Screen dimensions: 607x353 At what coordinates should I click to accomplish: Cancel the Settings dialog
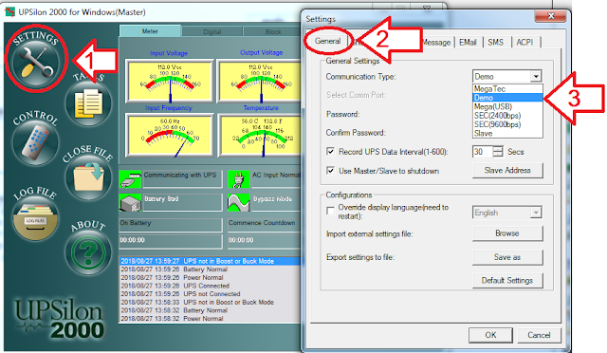coord(539,335)
